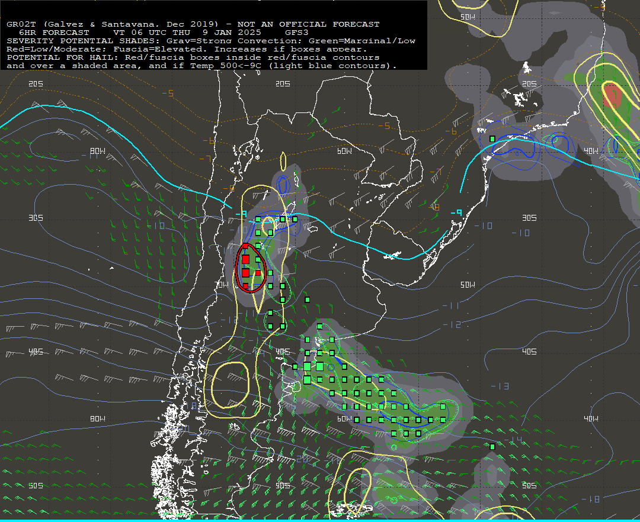Select the '30S' label on the left edge
This screenshot has width=640, height=522.
click(x=36, y=218)
